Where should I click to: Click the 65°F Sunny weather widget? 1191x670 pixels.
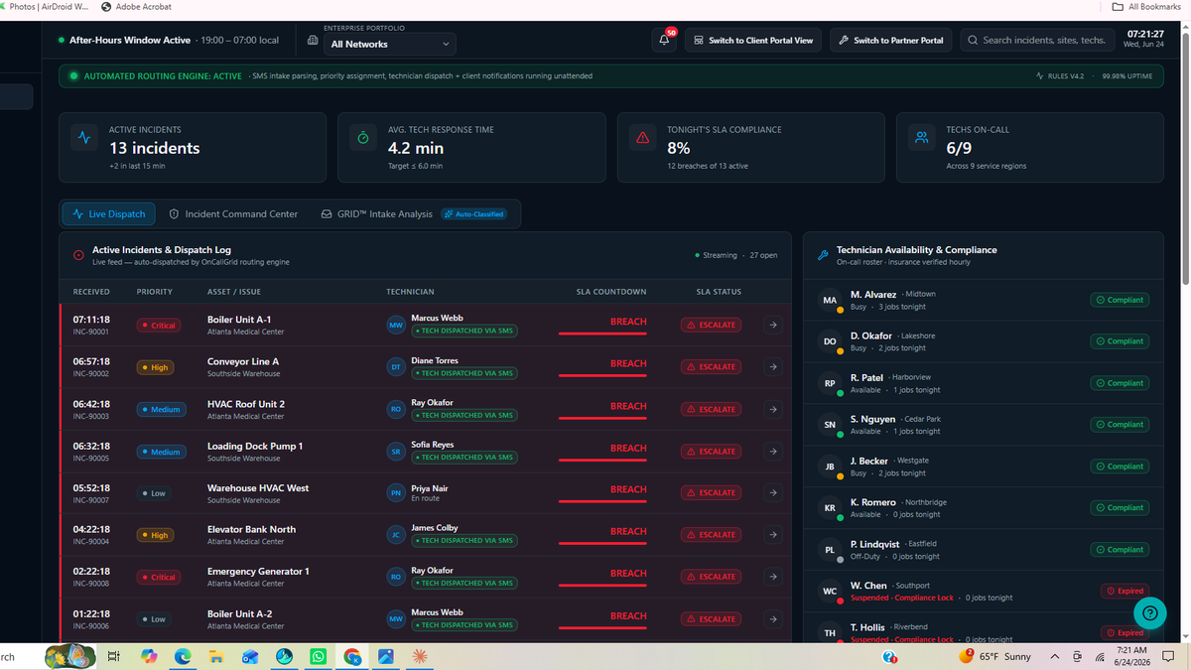(x=996, y=656)
